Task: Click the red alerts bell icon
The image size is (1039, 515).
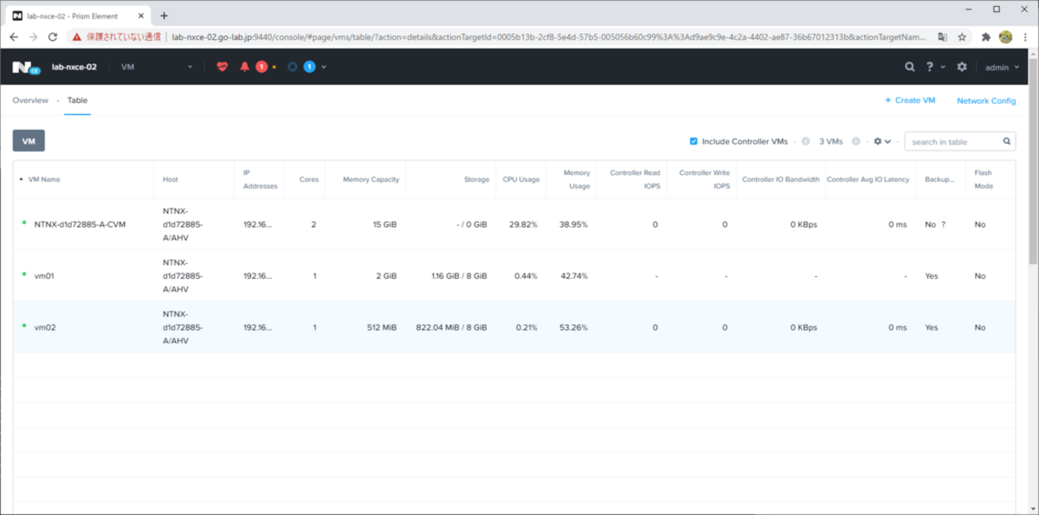Action: [245, 67]
